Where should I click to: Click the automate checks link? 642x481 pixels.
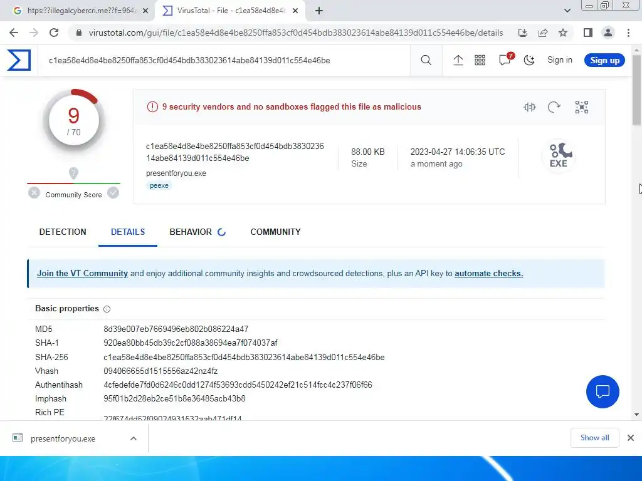click(x=489, y=273)
